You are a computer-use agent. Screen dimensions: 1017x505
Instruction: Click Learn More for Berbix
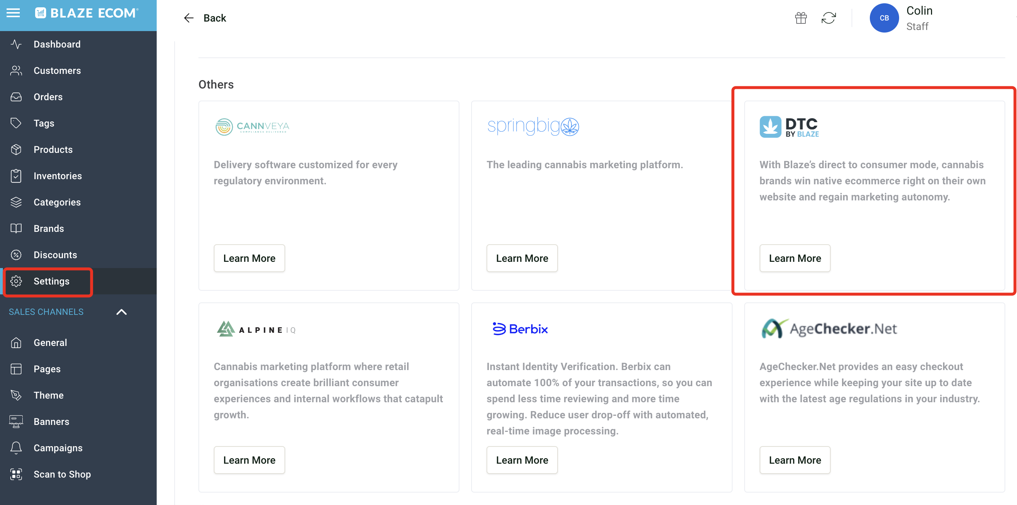(x=522, y=460)
